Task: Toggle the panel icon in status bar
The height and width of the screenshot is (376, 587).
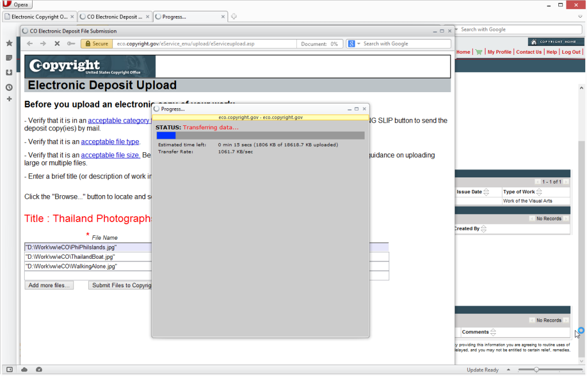Action: pyautogui.click(x=9, y=370)
